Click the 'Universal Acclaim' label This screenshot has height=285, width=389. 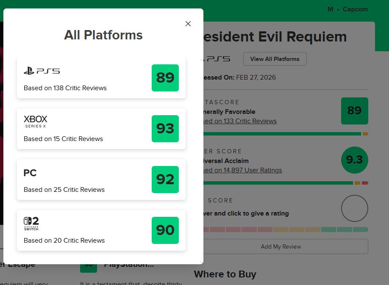(226, 161)
